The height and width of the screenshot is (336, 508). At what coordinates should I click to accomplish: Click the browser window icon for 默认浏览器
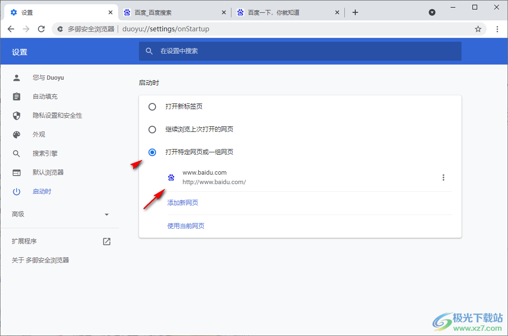pyautogui.click(x=17, y=173)
